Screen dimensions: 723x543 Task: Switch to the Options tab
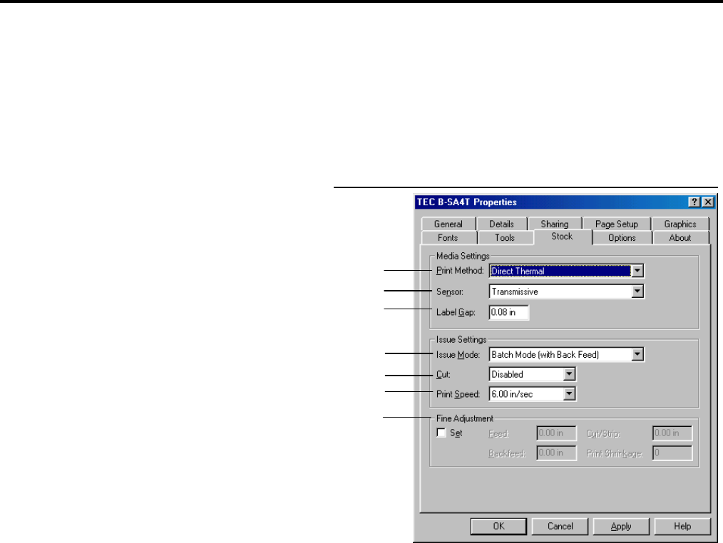[622, 238]
